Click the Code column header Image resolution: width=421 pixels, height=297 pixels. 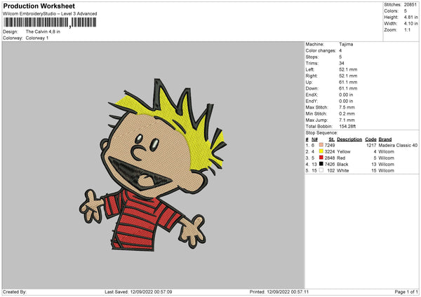[370, 139]
